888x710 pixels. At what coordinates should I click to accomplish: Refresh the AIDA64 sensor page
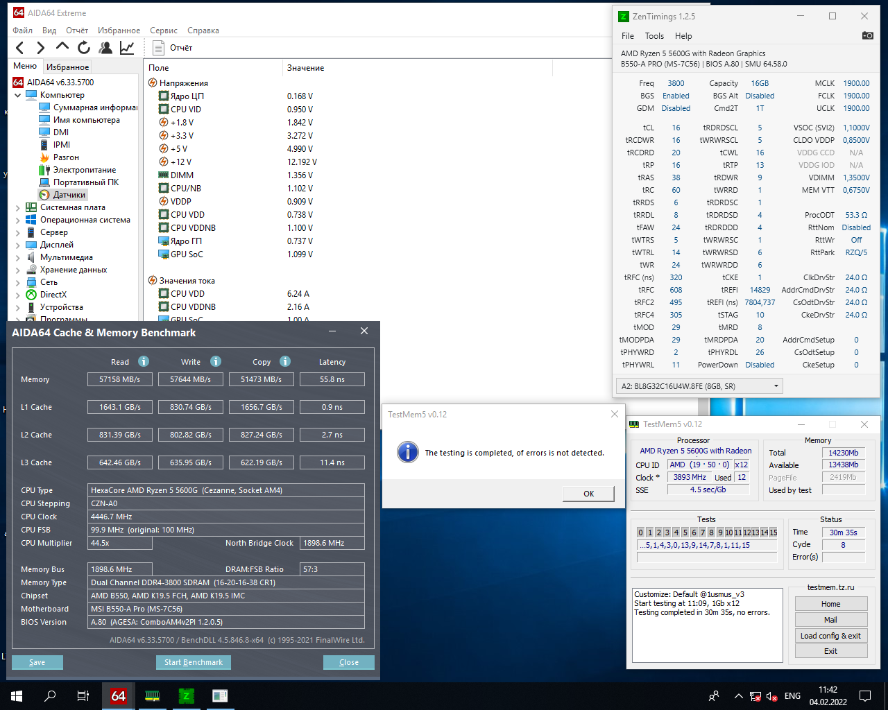(x=84, y=47)
